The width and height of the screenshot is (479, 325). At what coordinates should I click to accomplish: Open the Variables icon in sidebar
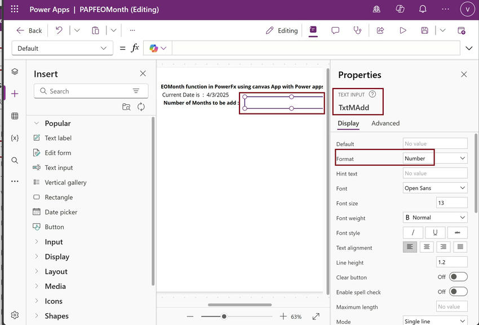(x=15, y=138)
